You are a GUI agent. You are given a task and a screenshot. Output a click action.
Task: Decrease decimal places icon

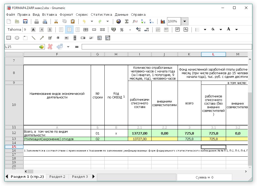[146, 30]
